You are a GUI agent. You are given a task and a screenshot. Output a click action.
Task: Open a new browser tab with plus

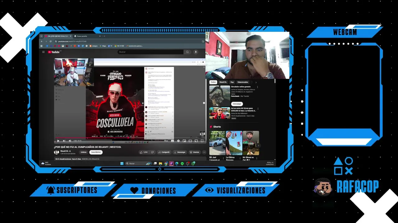104,36
